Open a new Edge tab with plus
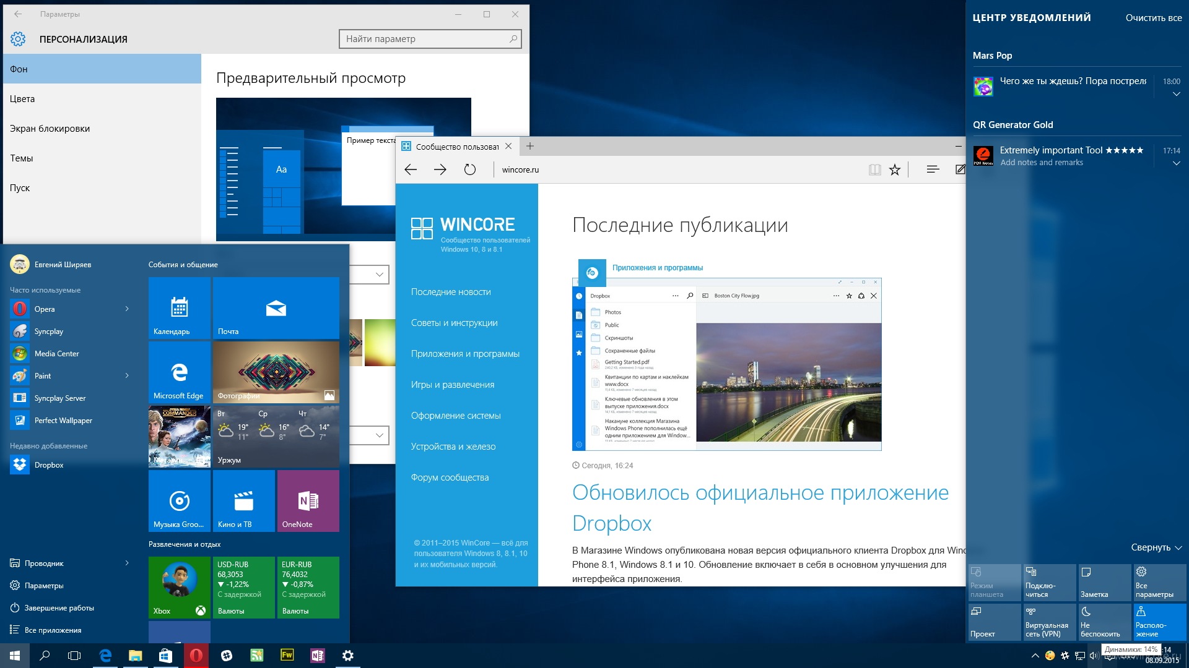Viewport: 1189px width, 668px height. pos(530,147)
